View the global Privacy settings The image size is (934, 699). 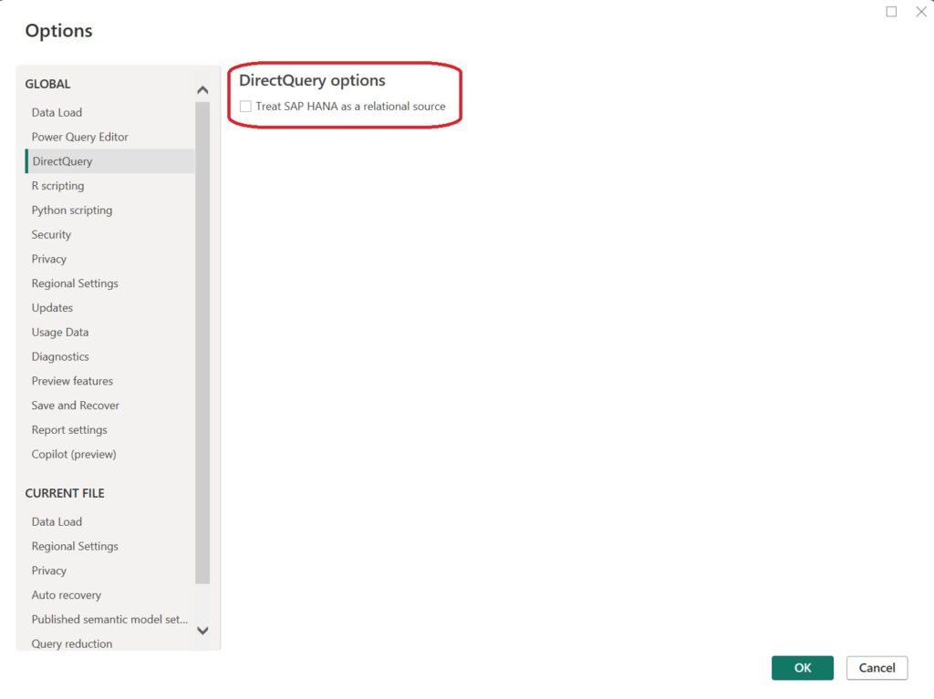48,259
